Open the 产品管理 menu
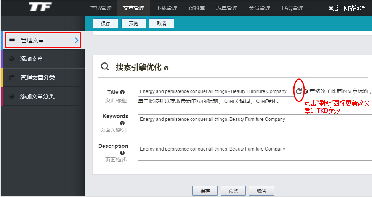Image resolution: width=372 pixels, height=197 pixels. (x=101, y=8)
